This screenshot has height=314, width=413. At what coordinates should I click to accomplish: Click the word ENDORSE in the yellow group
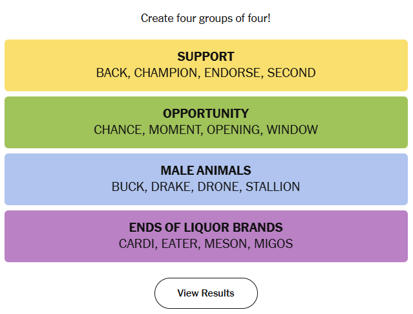(x=233, y=73)
